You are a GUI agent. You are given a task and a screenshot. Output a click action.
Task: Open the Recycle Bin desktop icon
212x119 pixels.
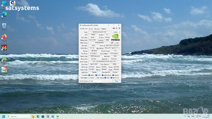(4, 26)
